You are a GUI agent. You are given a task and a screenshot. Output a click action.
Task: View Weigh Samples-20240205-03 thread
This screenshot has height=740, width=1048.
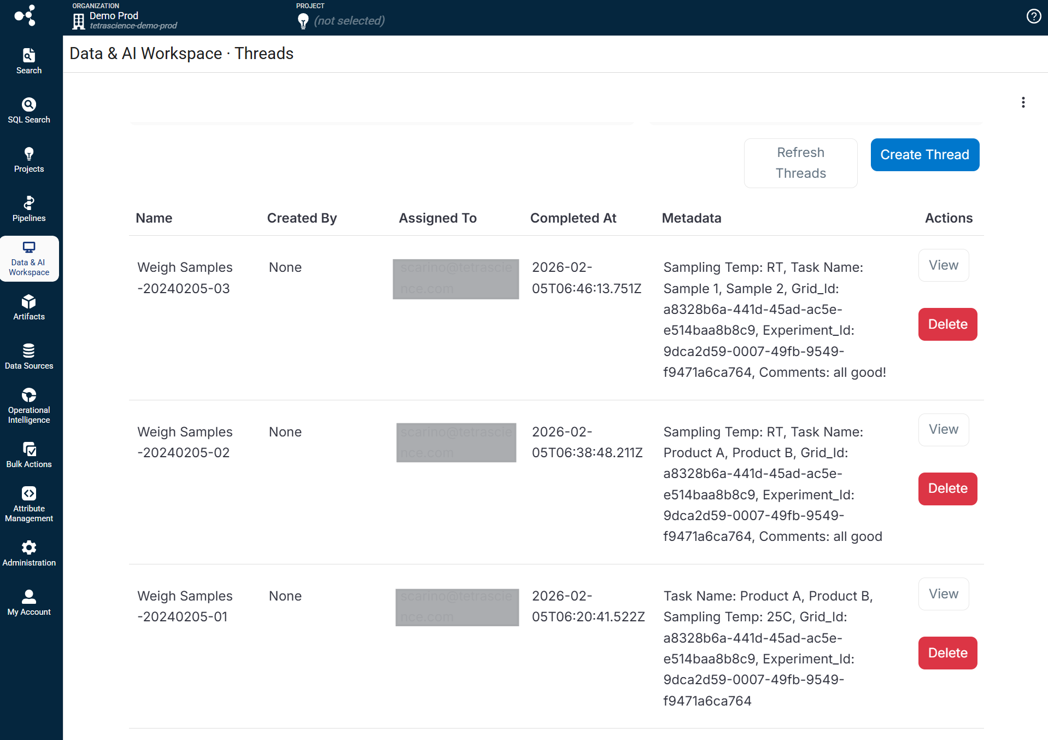click(x=943, y=265)
